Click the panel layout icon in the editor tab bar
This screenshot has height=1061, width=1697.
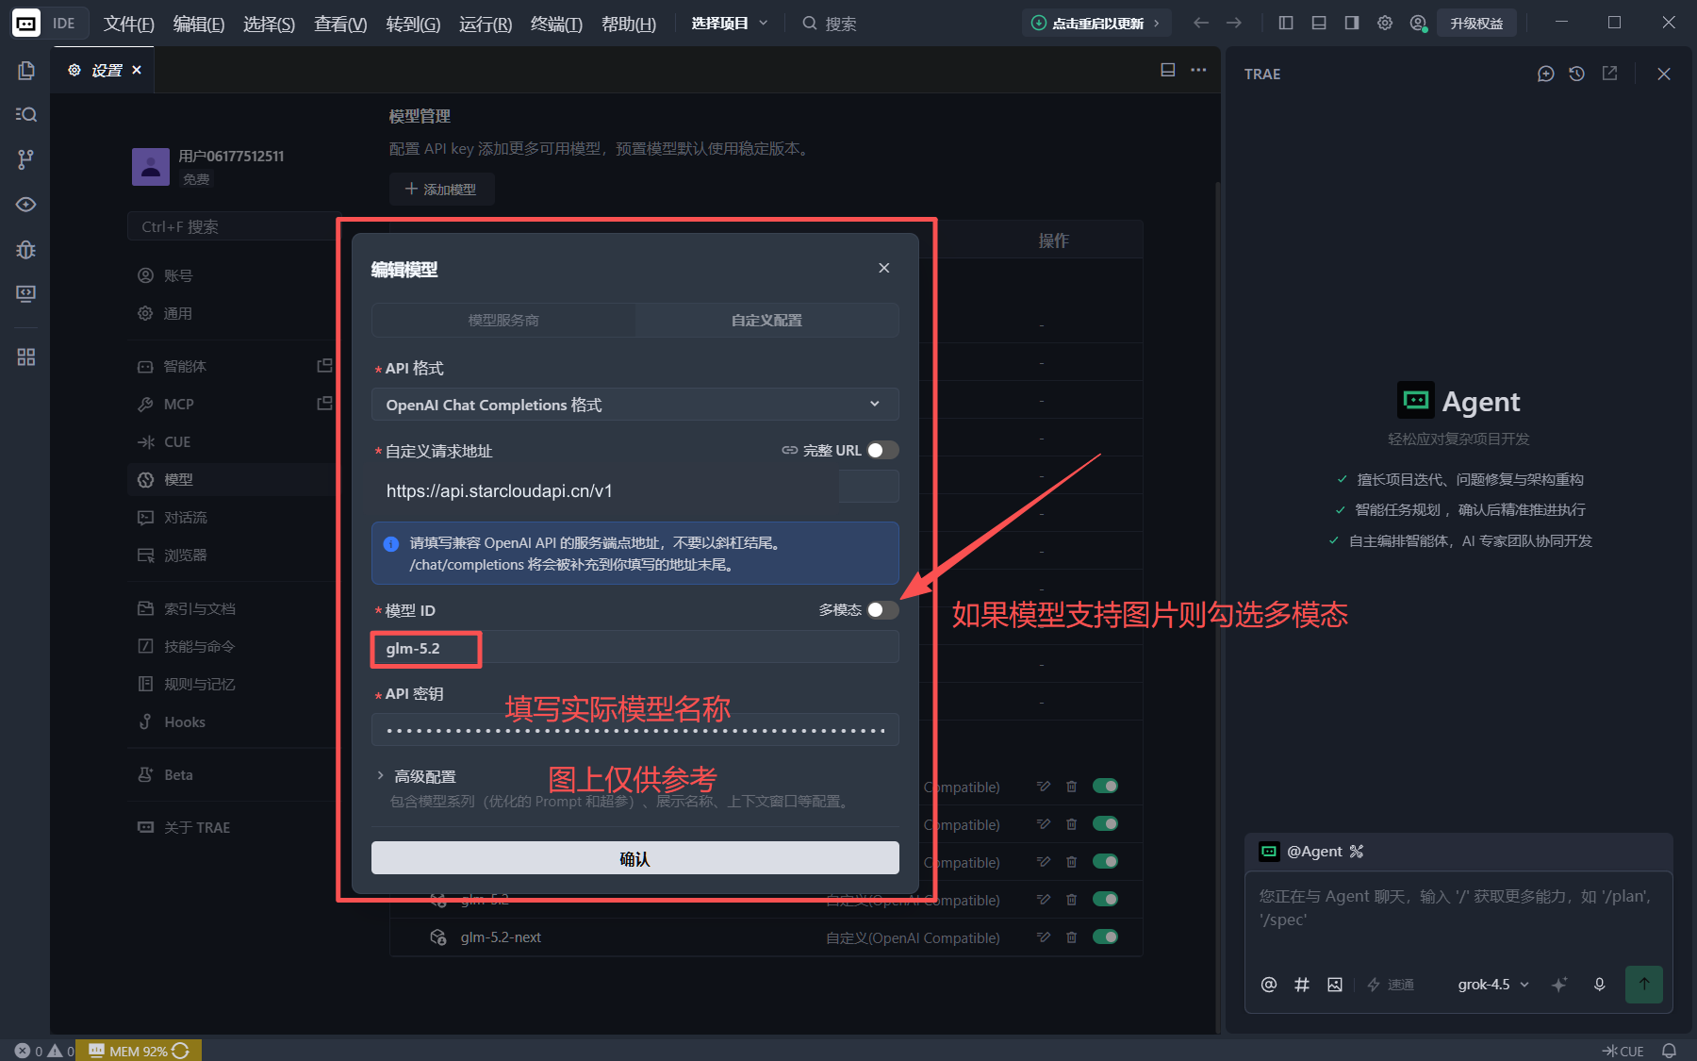1168,70
